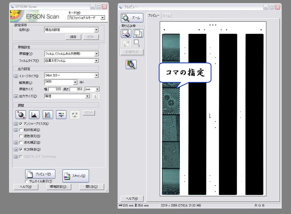Click the disabled rotate-marquee icon
The height and width of the screenshot is (214, 291).
126,43
